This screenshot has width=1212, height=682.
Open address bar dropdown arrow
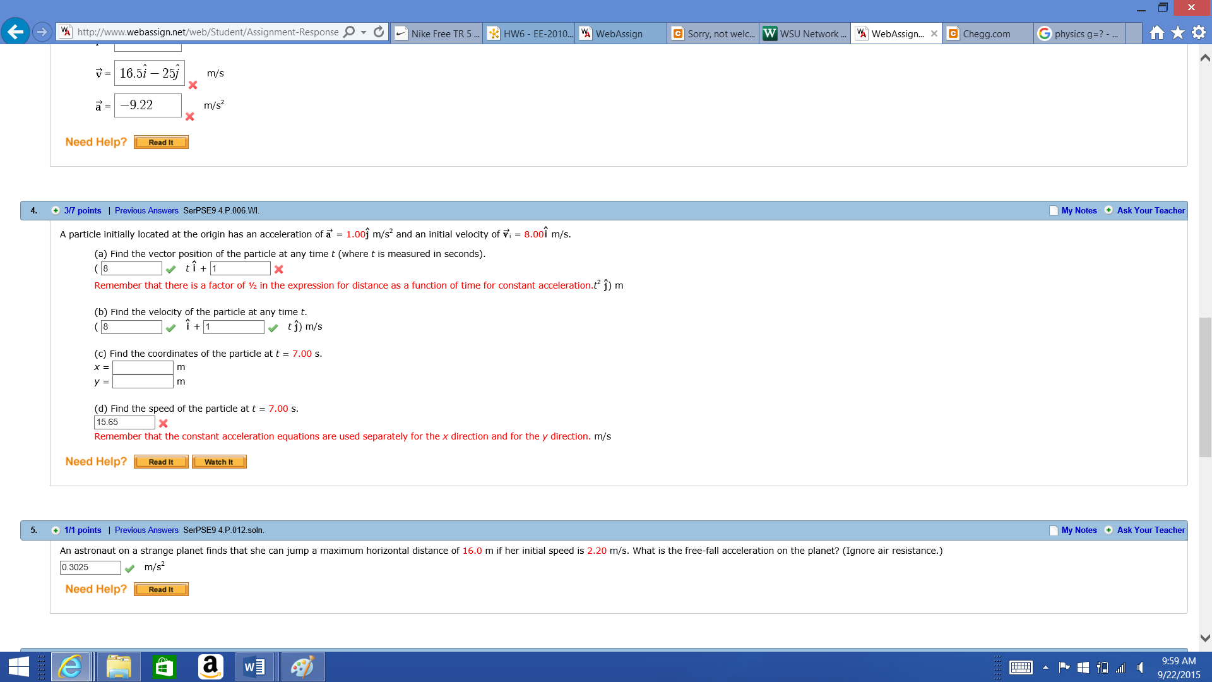[x=364, y=32]
